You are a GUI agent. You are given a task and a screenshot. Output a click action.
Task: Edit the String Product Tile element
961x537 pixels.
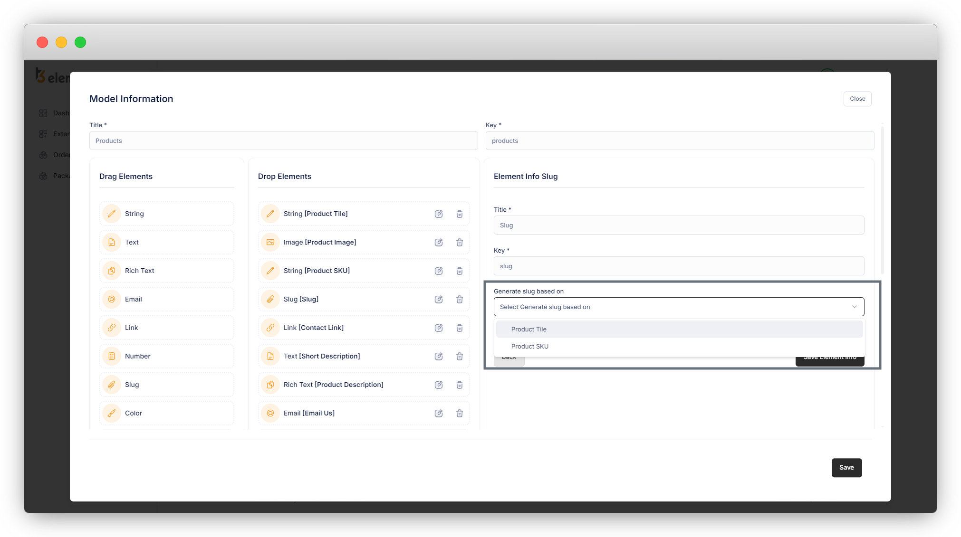438,214
